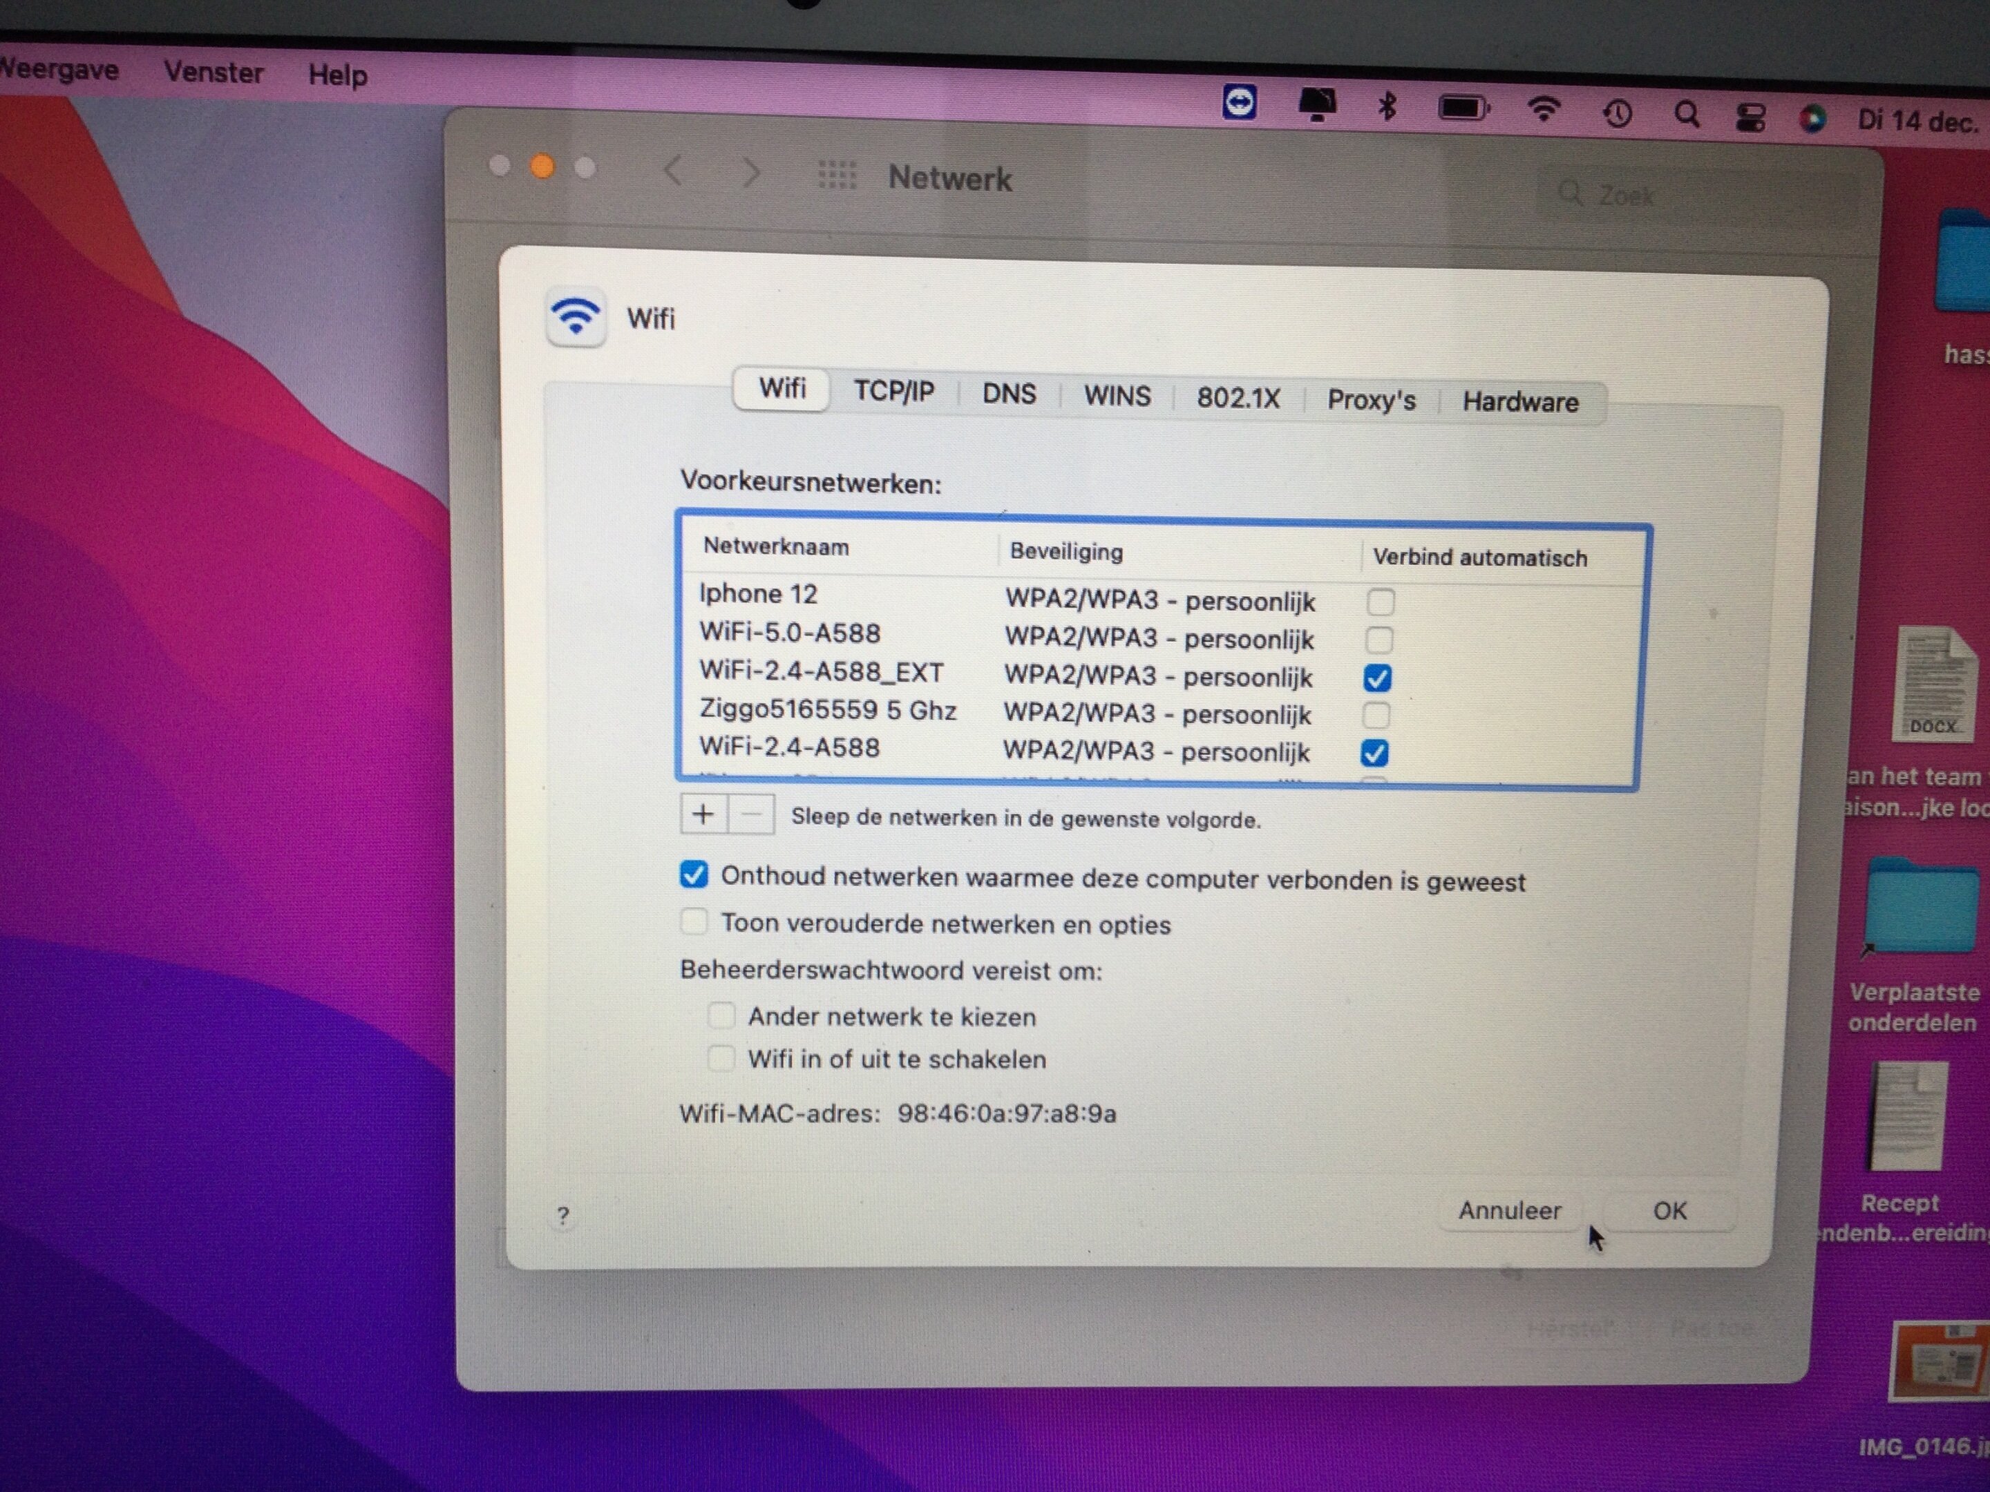Open IMG_0146 image thumbnail on desktop
The image size is (1990, 1492).
pos(1940,1363)
